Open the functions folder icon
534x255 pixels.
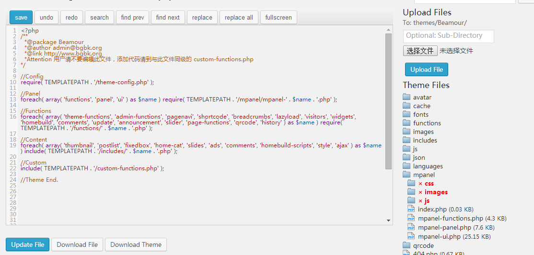(x=406, y=123)
